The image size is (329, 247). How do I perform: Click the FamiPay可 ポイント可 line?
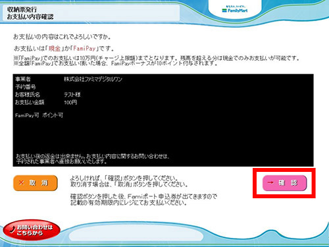(39, 115)
